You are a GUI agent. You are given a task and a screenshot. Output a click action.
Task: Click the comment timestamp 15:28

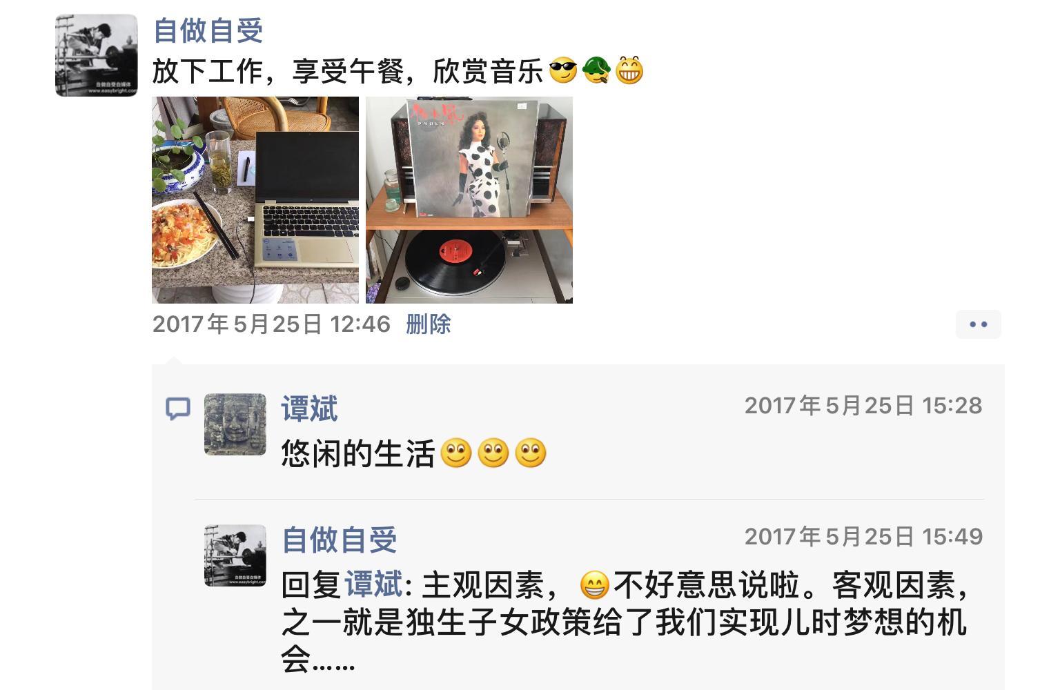pos(863,406)
